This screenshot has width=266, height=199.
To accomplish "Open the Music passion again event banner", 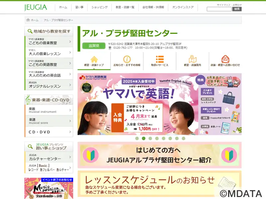I will (49, 188).
